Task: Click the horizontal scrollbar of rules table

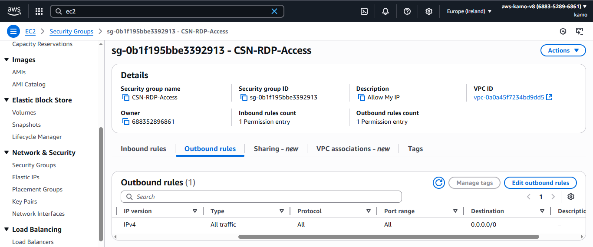Action: tap(389, 237)
